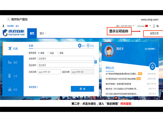Open the Language dropdown
The image size is (163, 122).
coord(144,26)
